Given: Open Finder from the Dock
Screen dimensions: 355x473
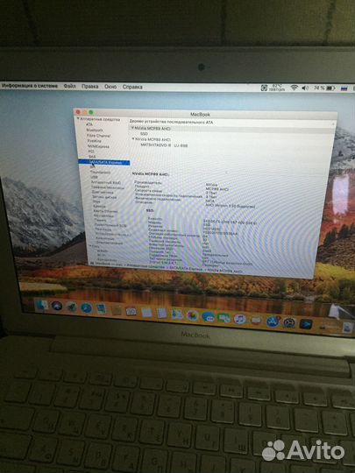Looking at the screenshot, I should pyautogui.click(x=42, y=306).
